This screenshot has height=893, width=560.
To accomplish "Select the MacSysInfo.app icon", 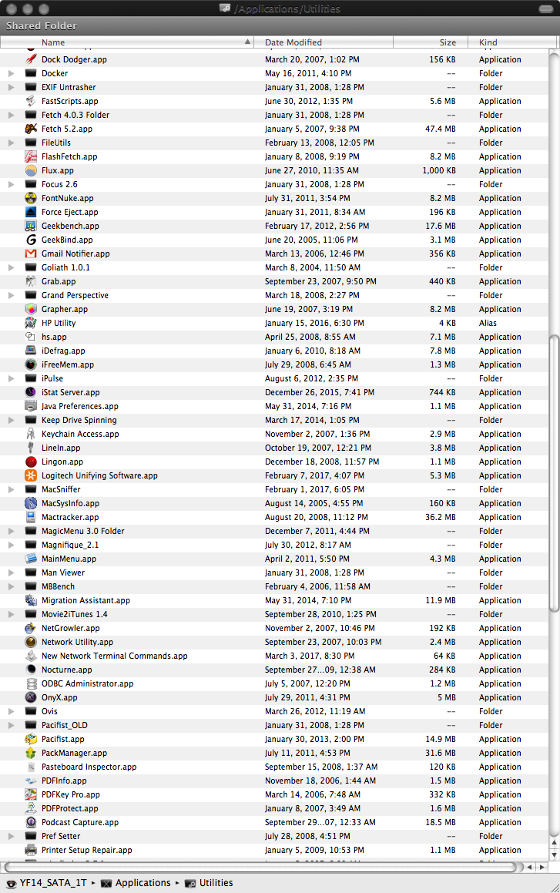I will [x=32, y=503].
